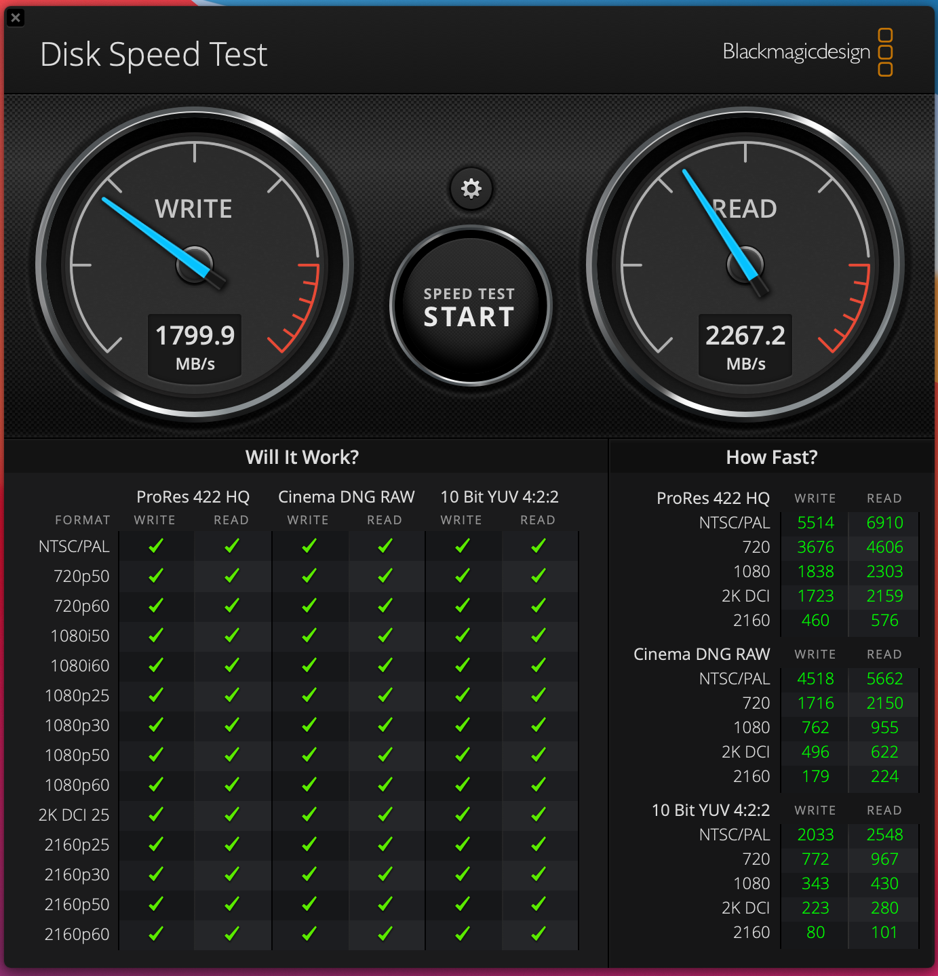Viewport: 938px width, 976px height.
Task: Open settings with the gear icon
Action: coord(471,188)
